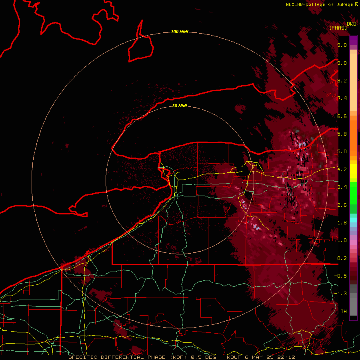This screenshot has width=360, height=360.
Task: Click the TH threshold label
Action: [x=344, y=311]
